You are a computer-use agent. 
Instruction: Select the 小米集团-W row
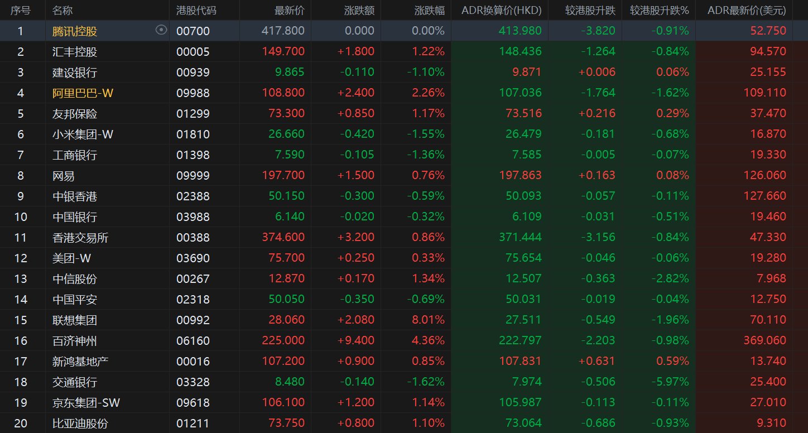(404, 134)
